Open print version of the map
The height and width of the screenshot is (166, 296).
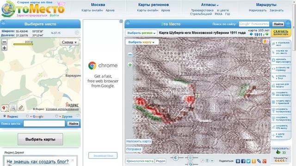tap(281, 85)
